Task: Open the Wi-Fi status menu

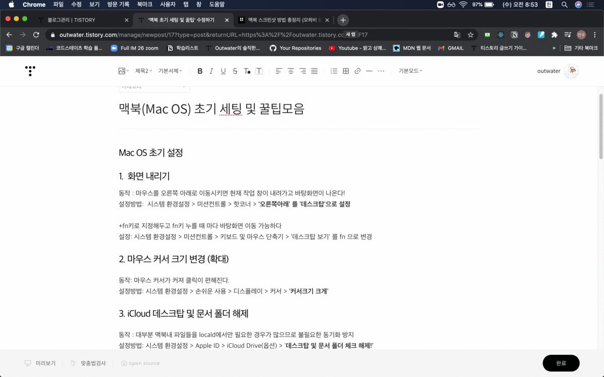Action: (463, 5)
